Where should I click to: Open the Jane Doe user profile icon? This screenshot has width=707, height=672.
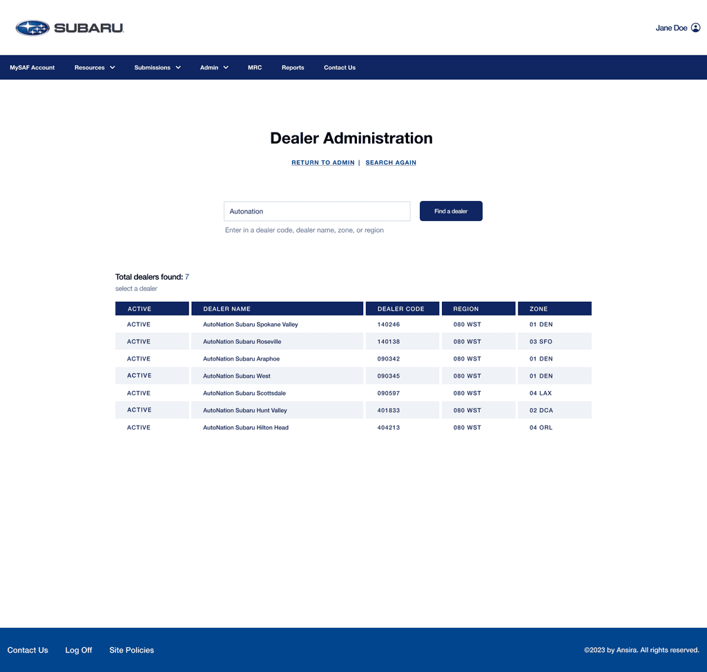click(696, 28)
